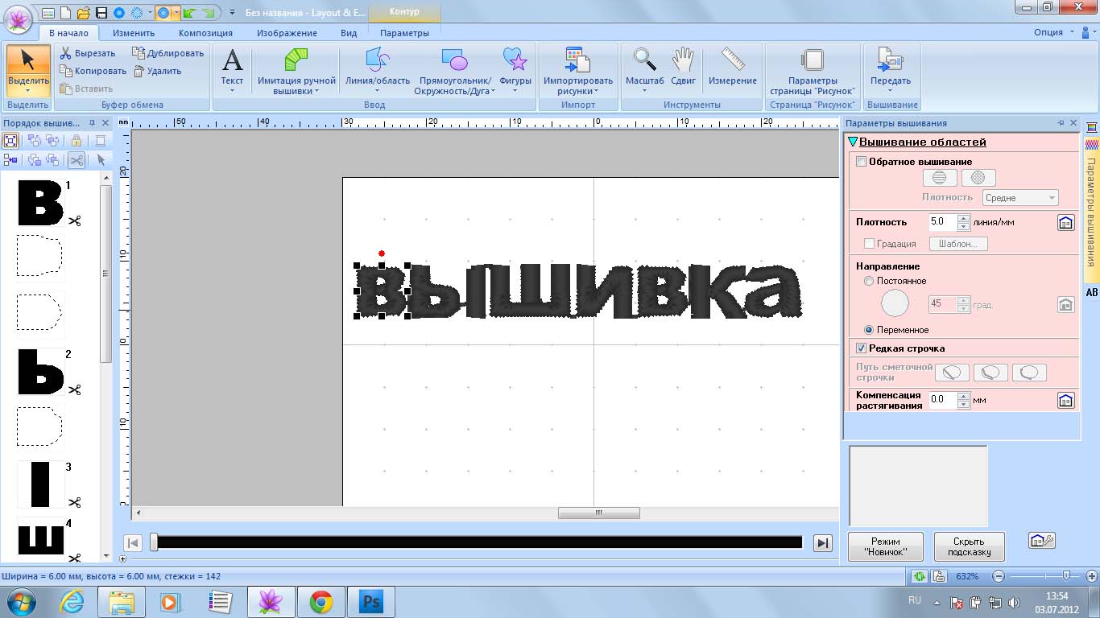The height and width of the screenshot is (618, 1100).
Task: Open Photoshop from the taskbar
Action: tap(371, 602)
